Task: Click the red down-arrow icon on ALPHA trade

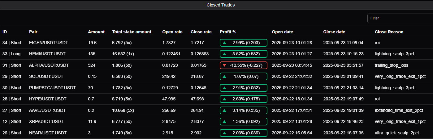Action: point(224,65)
